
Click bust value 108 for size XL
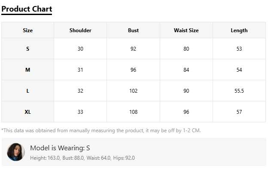pyautogui.click(x=133, y=112)
